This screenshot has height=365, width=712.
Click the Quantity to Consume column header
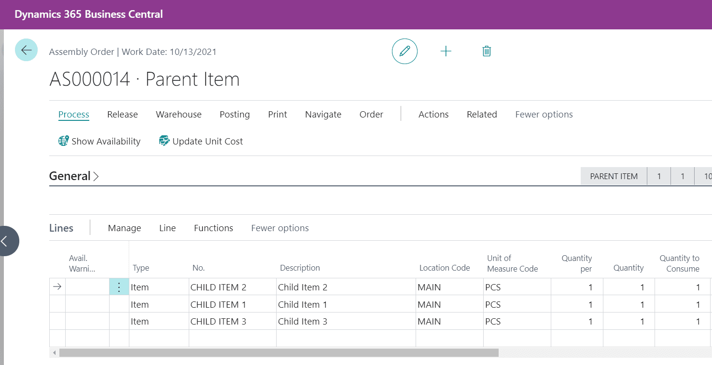coord(679,263)
